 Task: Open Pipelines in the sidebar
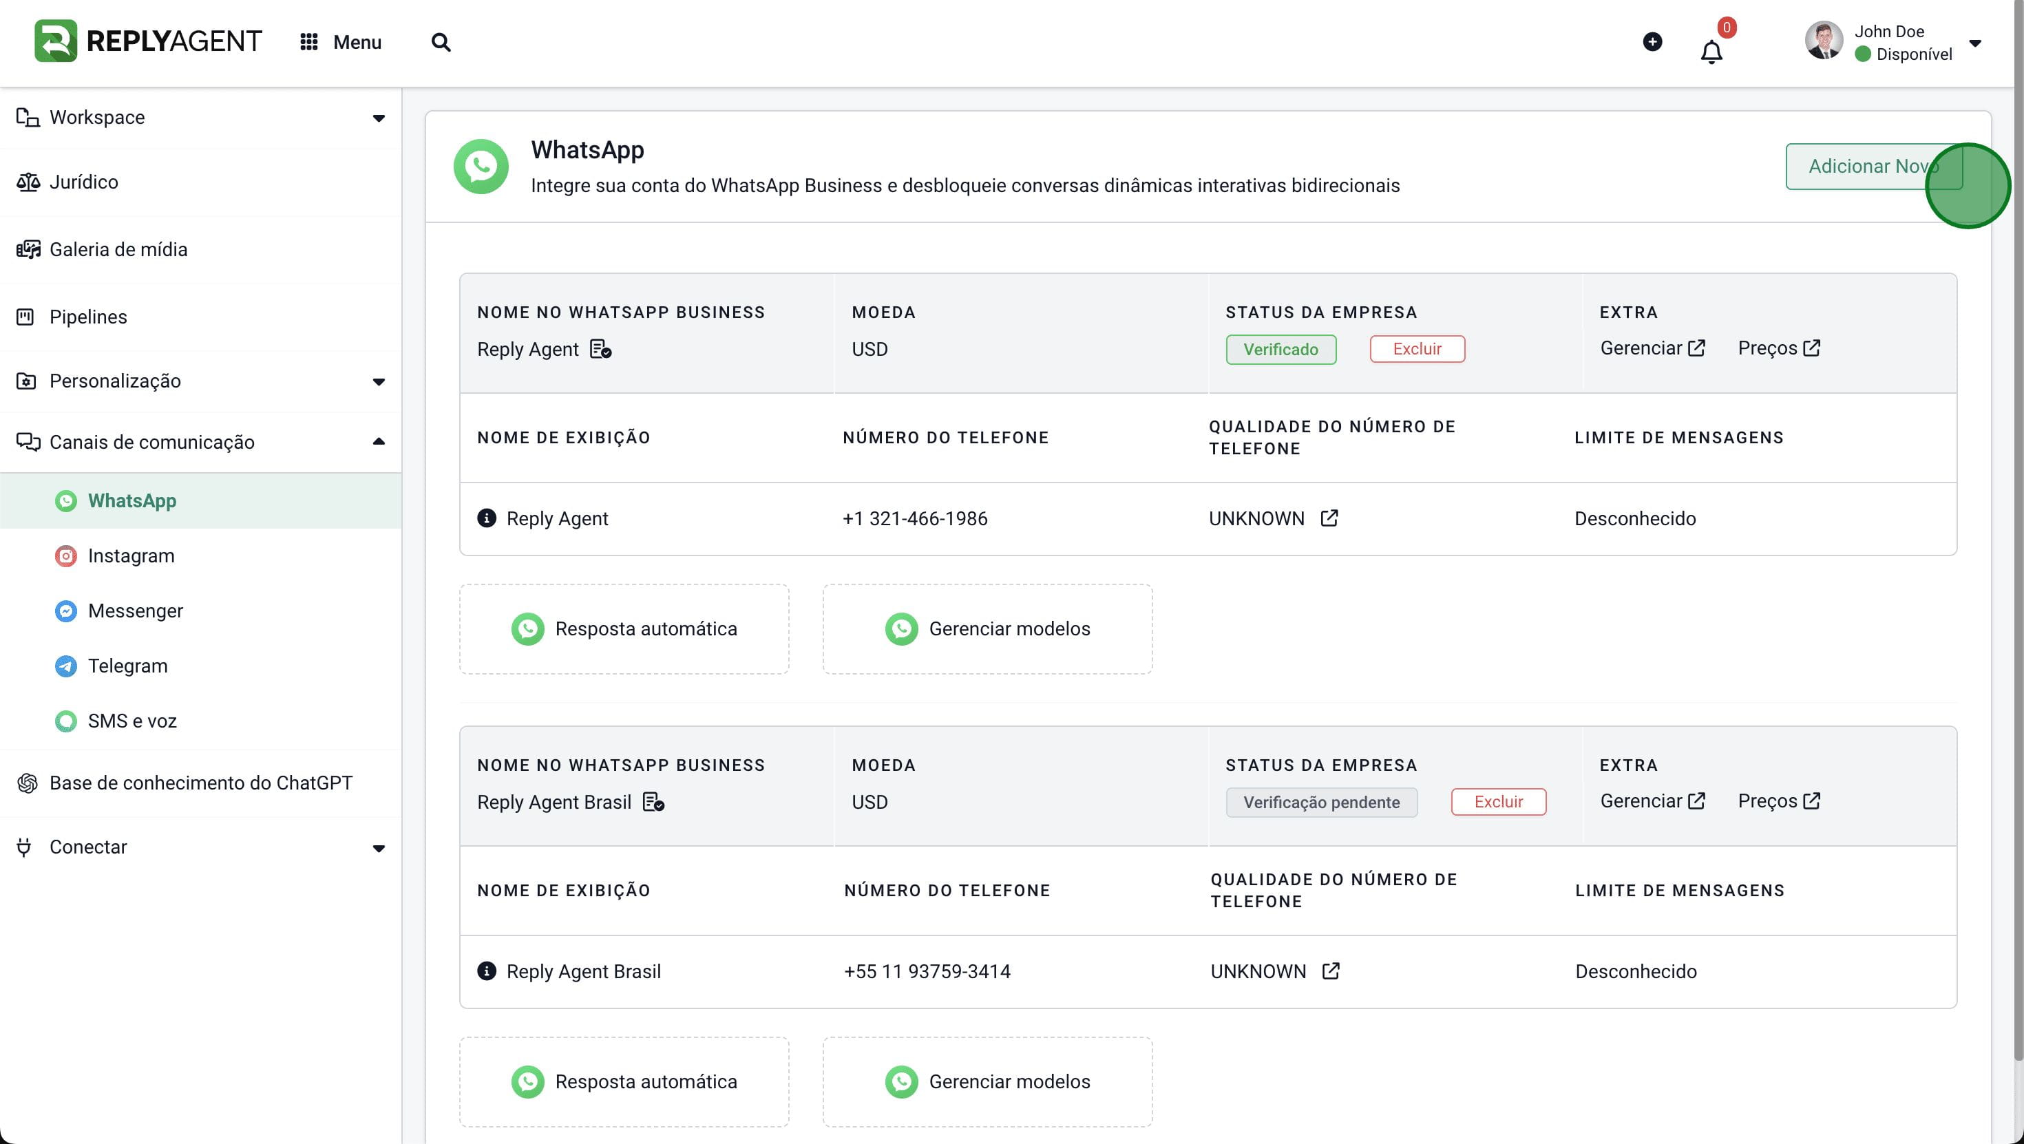point(201,317)
